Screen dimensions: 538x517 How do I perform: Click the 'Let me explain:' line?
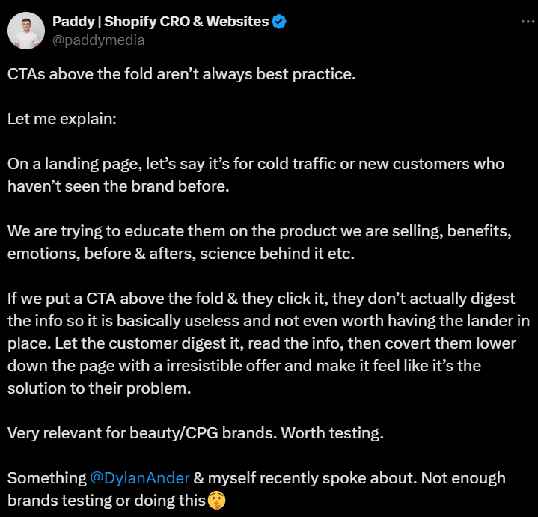pyautogui.click(x=62, y=120)
